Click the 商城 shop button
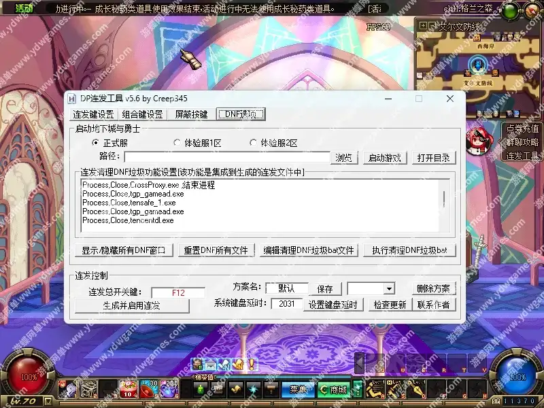544x408 pixels. coord(334,390)
